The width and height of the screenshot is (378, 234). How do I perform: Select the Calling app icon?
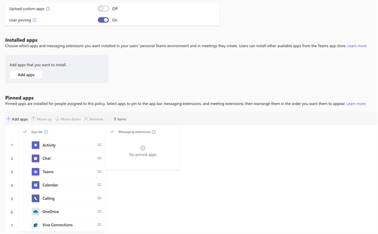click(35, 198)
